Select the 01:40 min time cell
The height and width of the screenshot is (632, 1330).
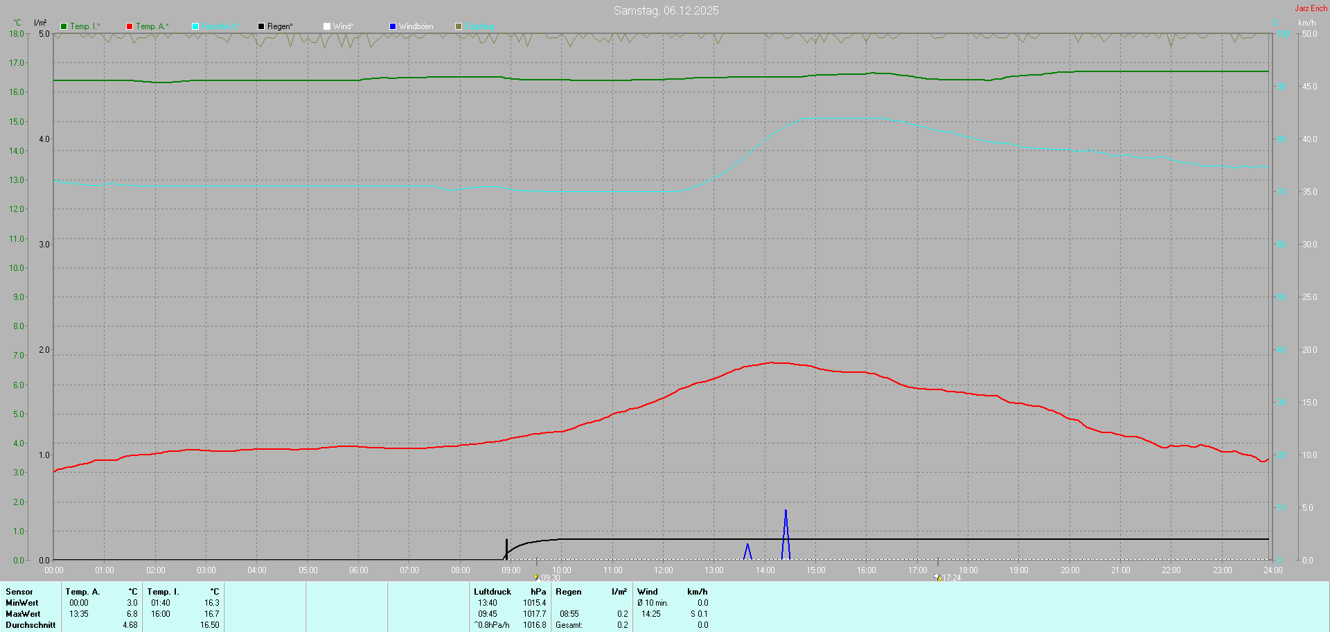[161, 603]
